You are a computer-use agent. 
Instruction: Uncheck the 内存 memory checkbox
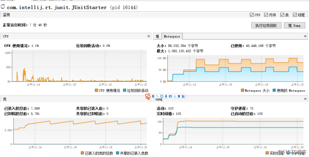[x=266, y=15]
